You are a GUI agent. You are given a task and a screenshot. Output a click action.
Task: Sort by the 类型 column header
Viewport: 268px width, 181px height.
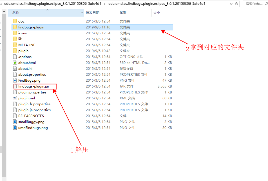(x=135, y=13)
